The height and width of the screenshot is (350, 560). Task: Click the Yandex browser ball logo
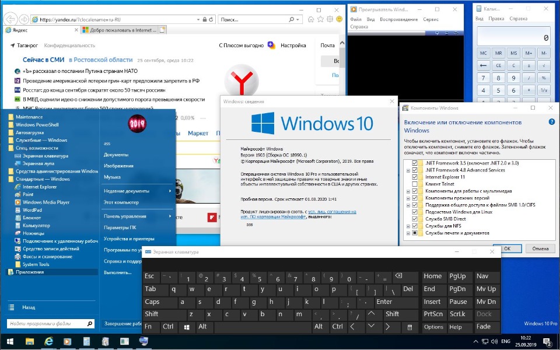(242, 80)
